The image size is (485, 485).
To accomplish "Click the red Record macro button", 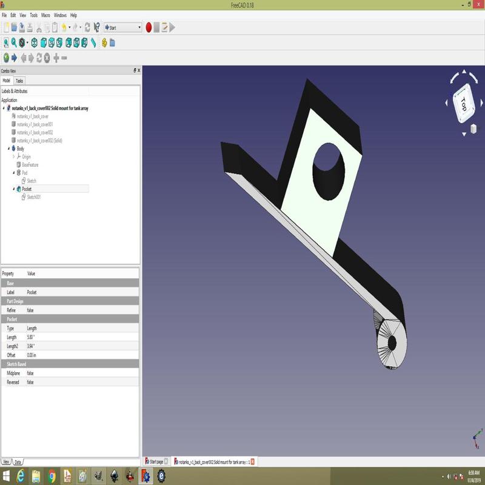I will tap(149, 27).
